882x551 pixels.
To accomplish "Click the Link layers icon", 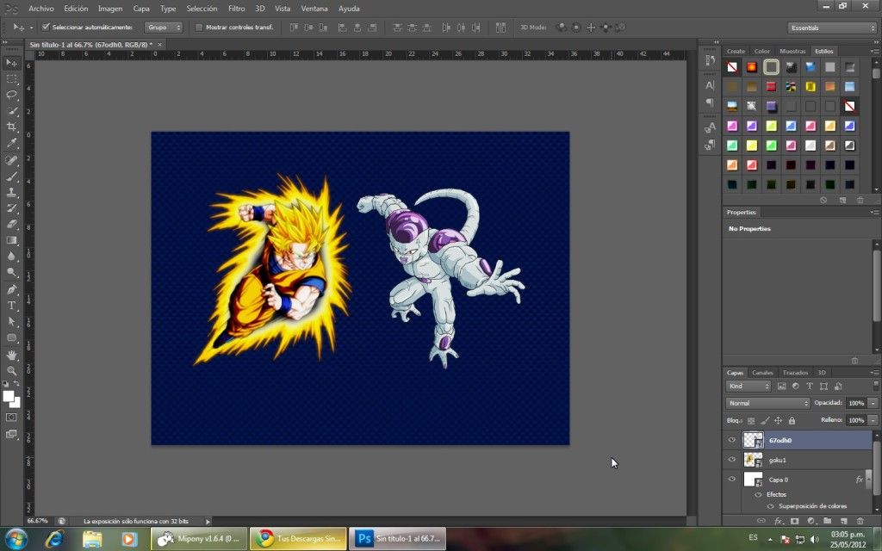I will 761,521.
